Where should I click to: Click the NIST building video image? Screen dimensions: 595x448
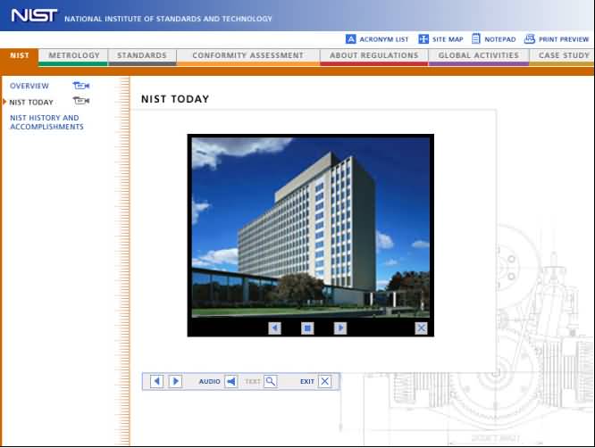pyautogui.click(x=310, y=228)
